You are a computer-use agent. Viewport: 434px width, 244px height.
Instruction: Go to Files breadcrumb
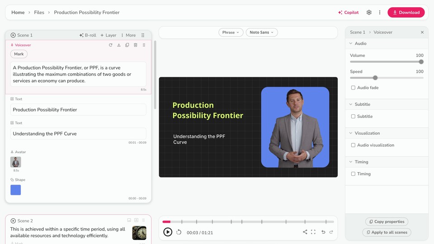tap(39, 13)
